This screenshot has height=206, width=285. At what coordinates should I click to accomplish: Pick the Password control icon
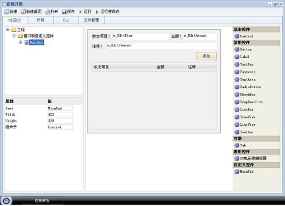point(237,72)
